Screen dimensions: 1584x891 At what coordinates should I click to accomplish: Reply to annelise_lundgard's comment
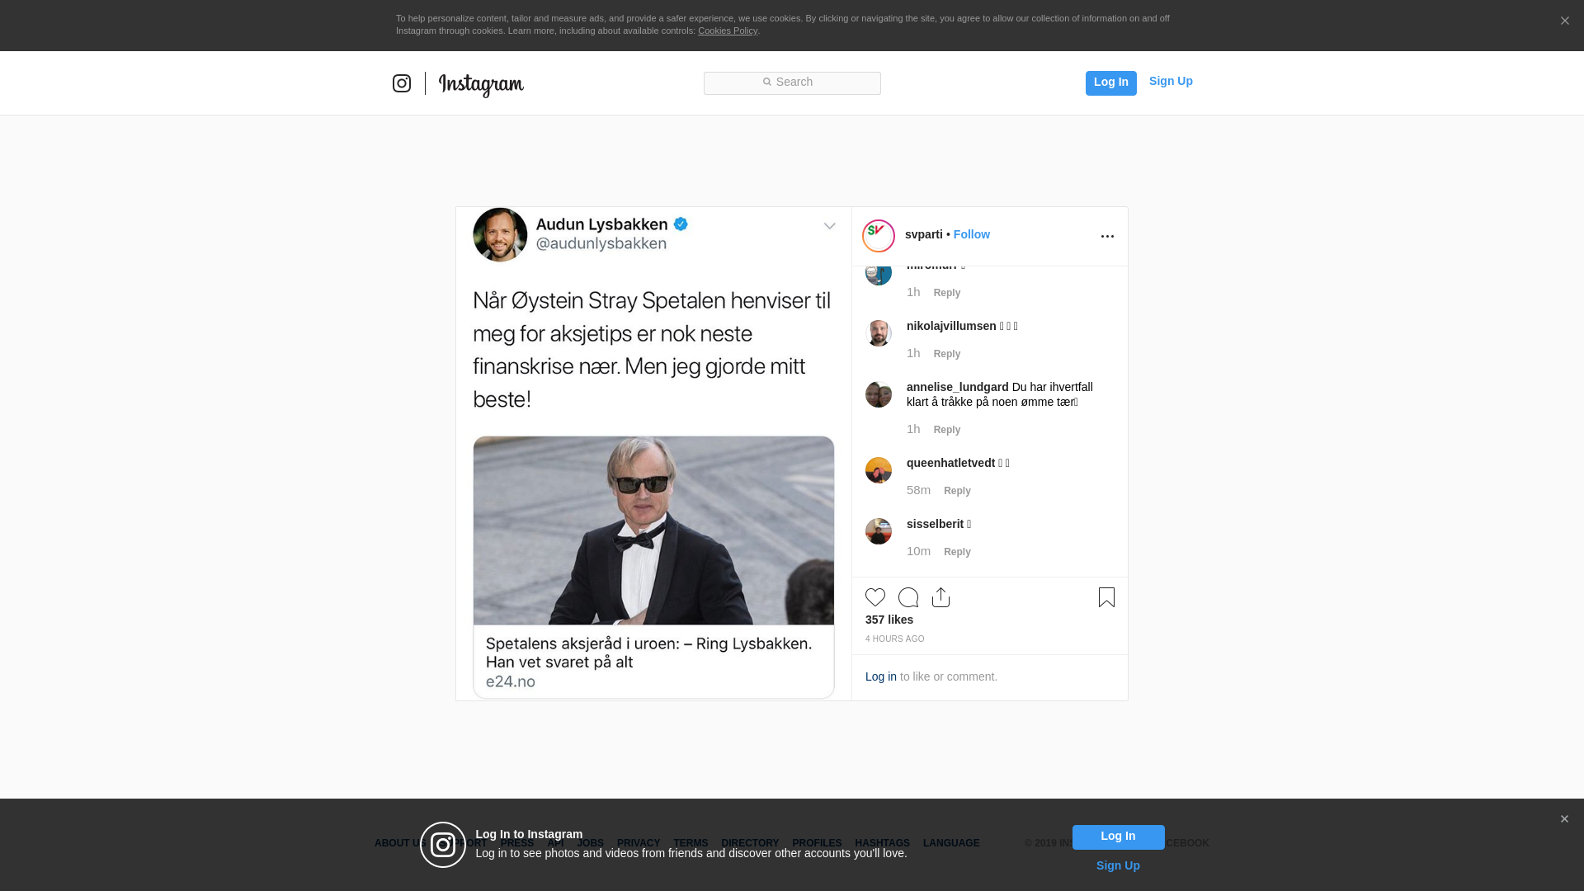pos(947,430)
